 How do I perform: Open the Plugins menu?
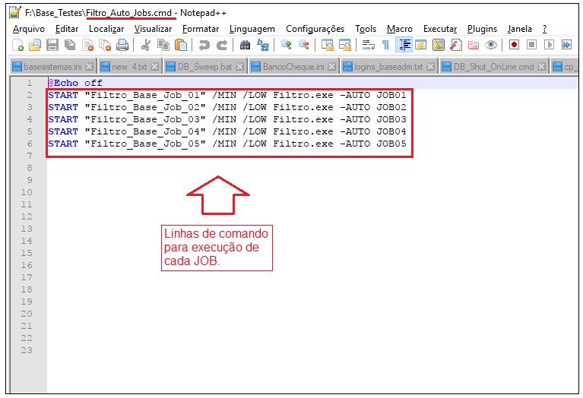482,29
